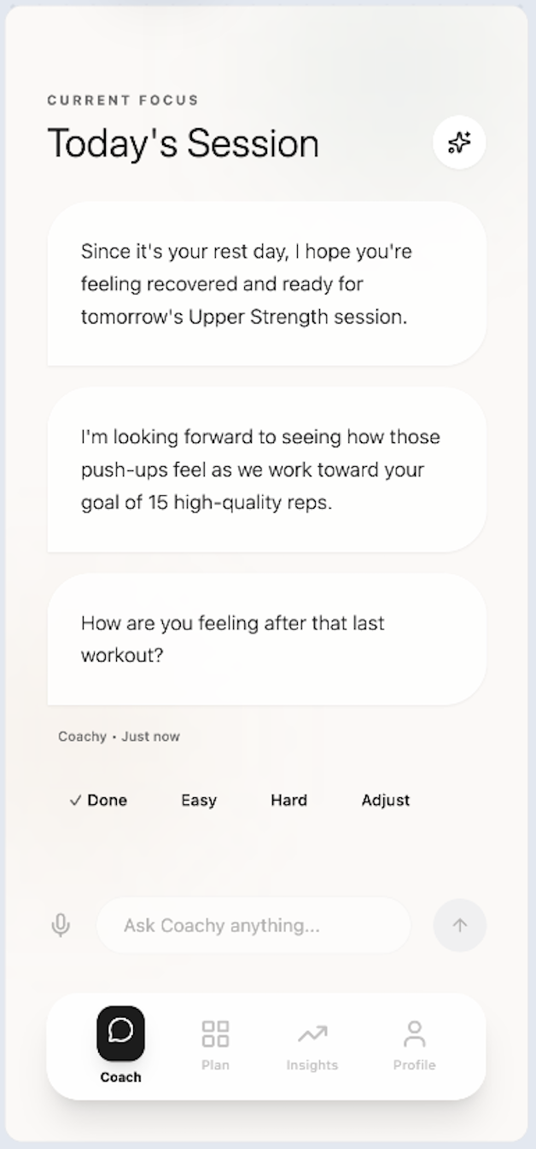The image size is (536, 1149).
Task: Tap the sparkle icon beside Today's Session
Action: (x=459, y=143)
